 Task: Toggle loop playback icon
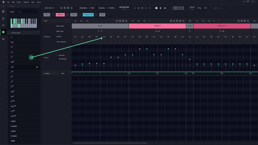pos(165,8)
